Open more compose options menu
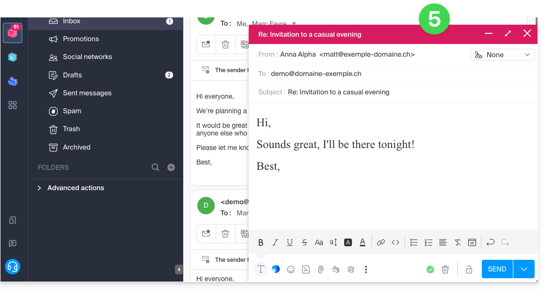The height and width of the screenshot is (299, 555). pos(365,269)
